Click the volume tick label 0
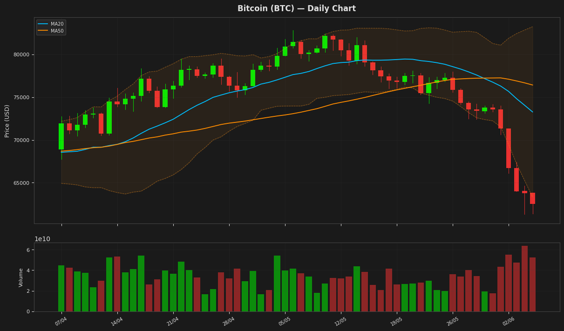Viewport: 564px width, 331px height. [x=27, y=311]
